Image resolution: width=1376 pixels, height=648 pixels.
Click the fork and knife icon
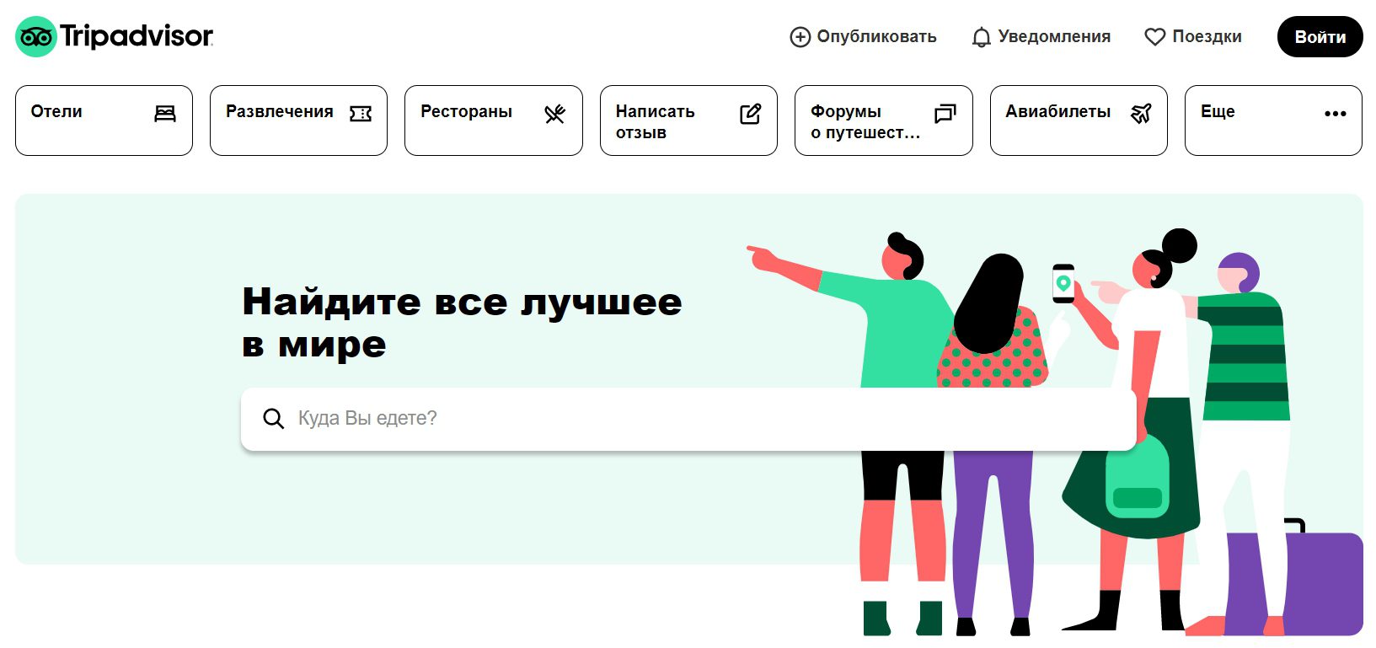coord(554,114)
